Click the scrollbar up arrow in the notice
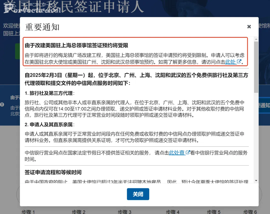270x214 pixels. tap(256, 39)
